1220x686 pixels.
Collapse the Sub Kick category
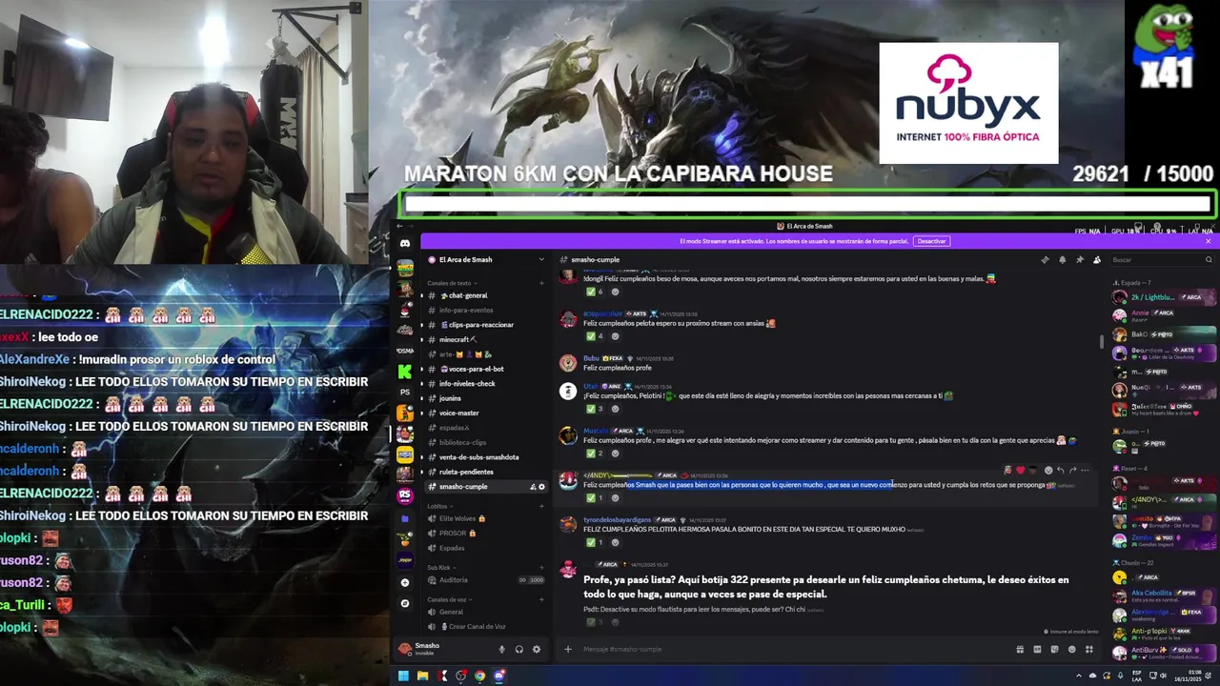click(x=439, y=568)
